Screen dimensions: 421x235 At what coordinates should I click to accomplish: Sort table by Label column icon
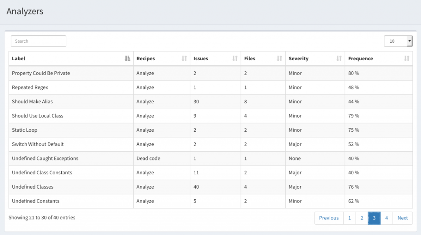click(x=127, y=58)
